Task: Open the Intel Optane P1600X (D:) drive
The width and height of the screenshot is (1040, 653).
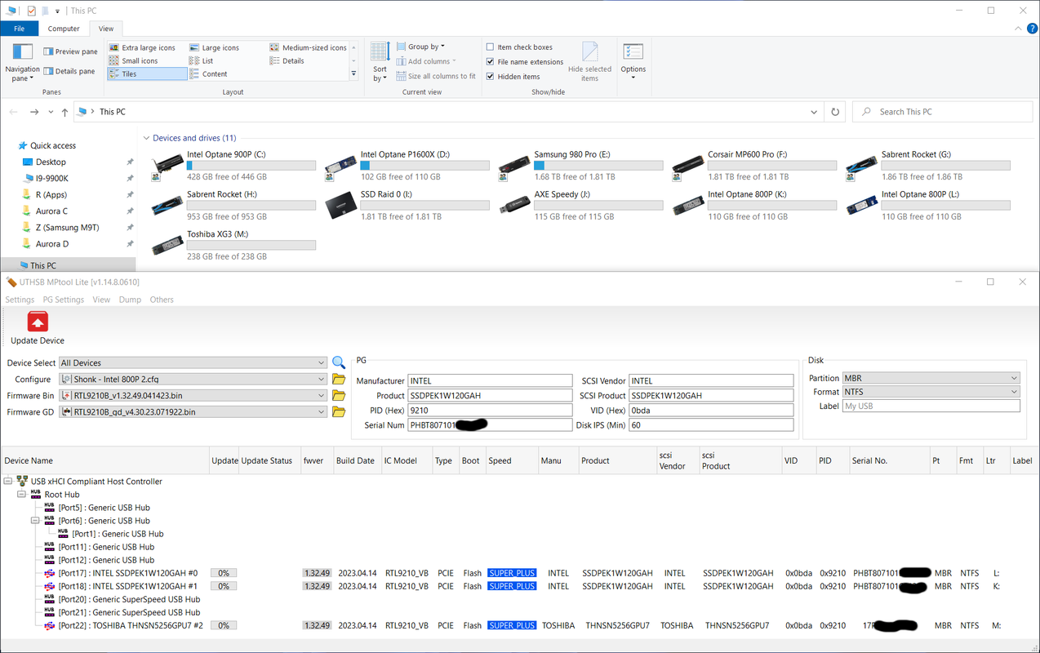Action: (x=407, y=166)
